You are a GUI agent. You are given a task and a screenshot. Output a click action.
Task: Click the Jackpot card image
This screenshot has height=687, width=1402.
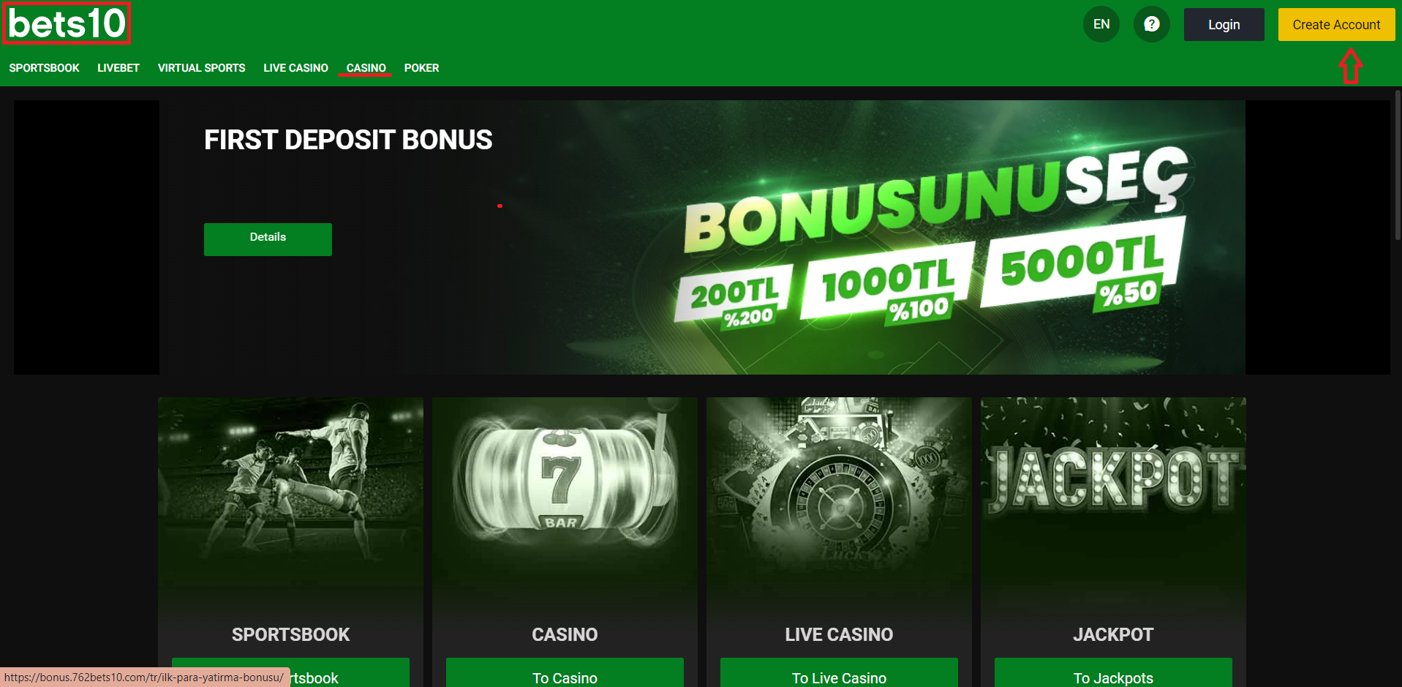pos(1113,498)
